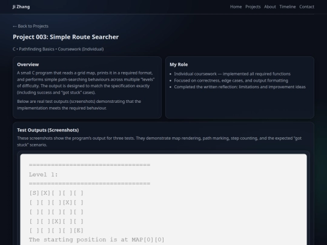The image size is (327, 245).
Task: Open the About page link
Action: [270, 7]
